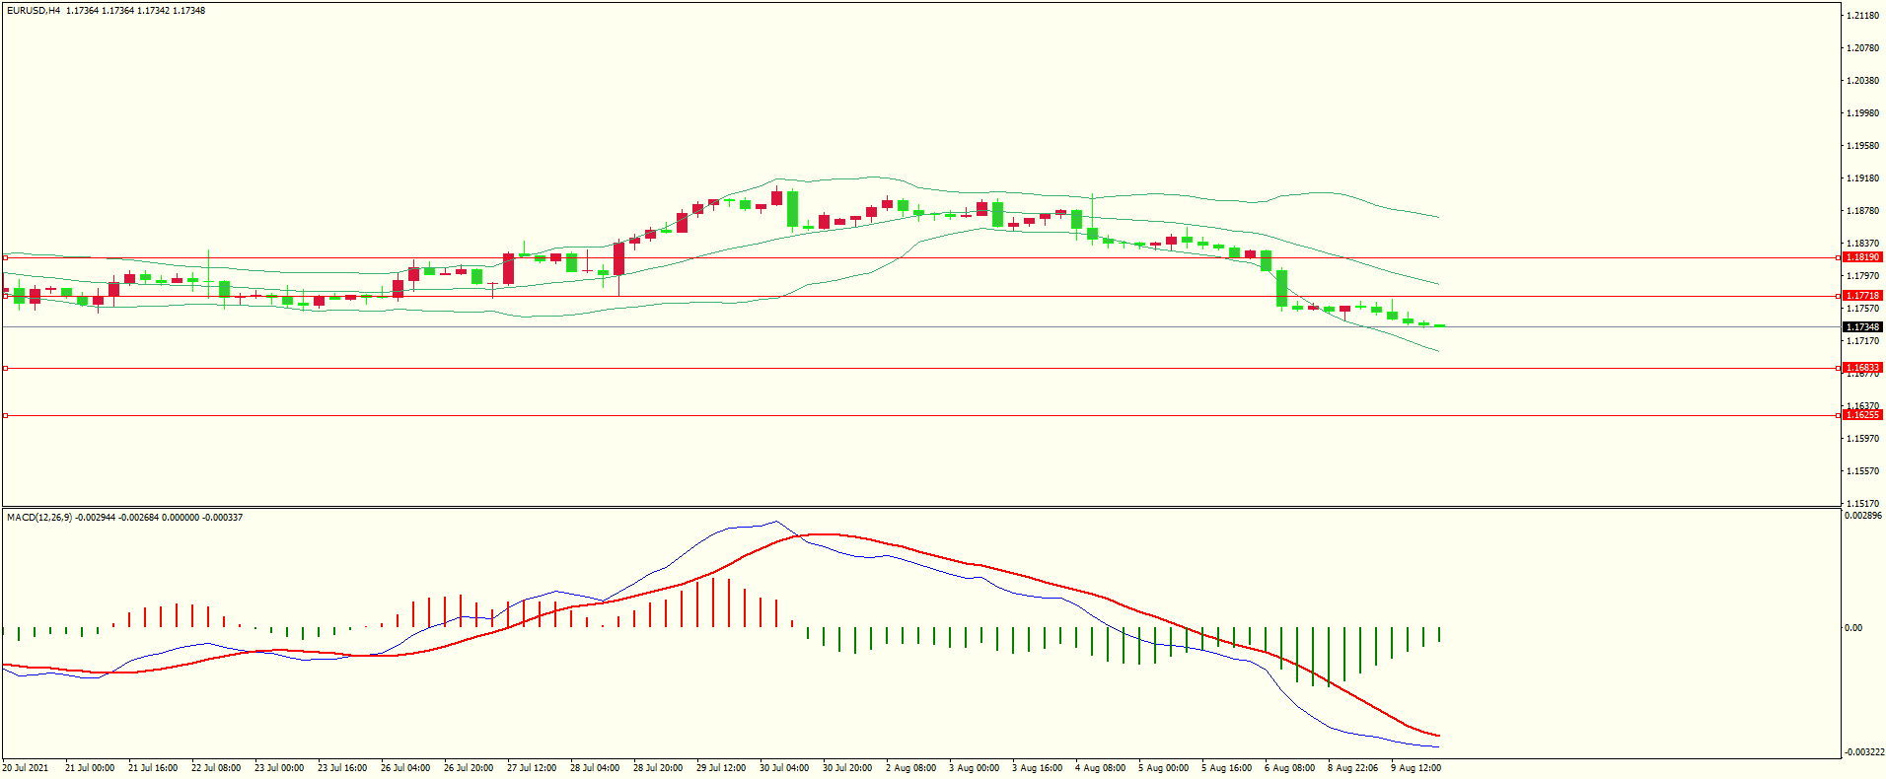Click the 28 Jul 04:00 time label

pos(595,768)
